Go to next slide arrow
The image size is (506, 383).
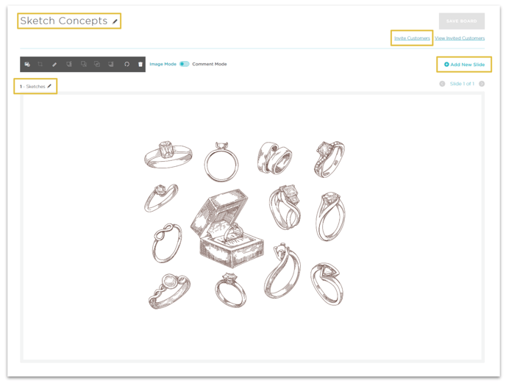pos(482,84)
